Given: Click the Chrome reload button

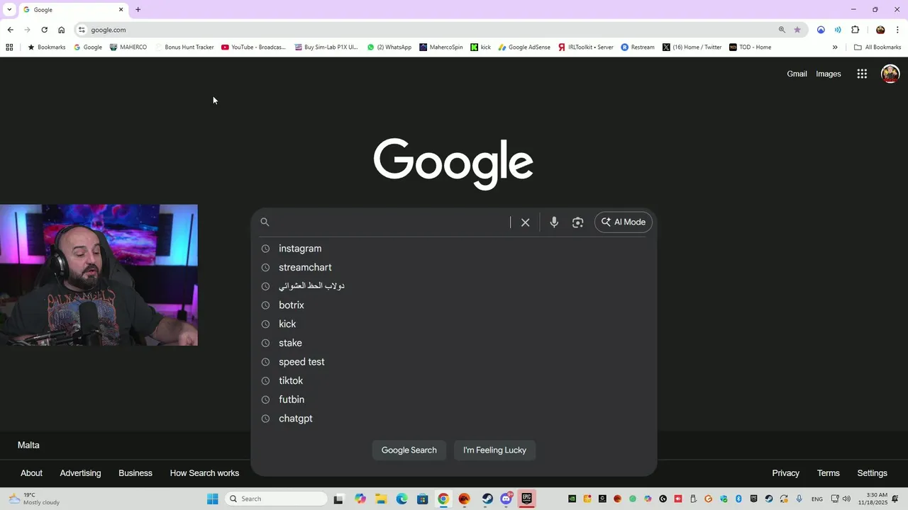Looking at the screenshot, I should coord(44,30).
